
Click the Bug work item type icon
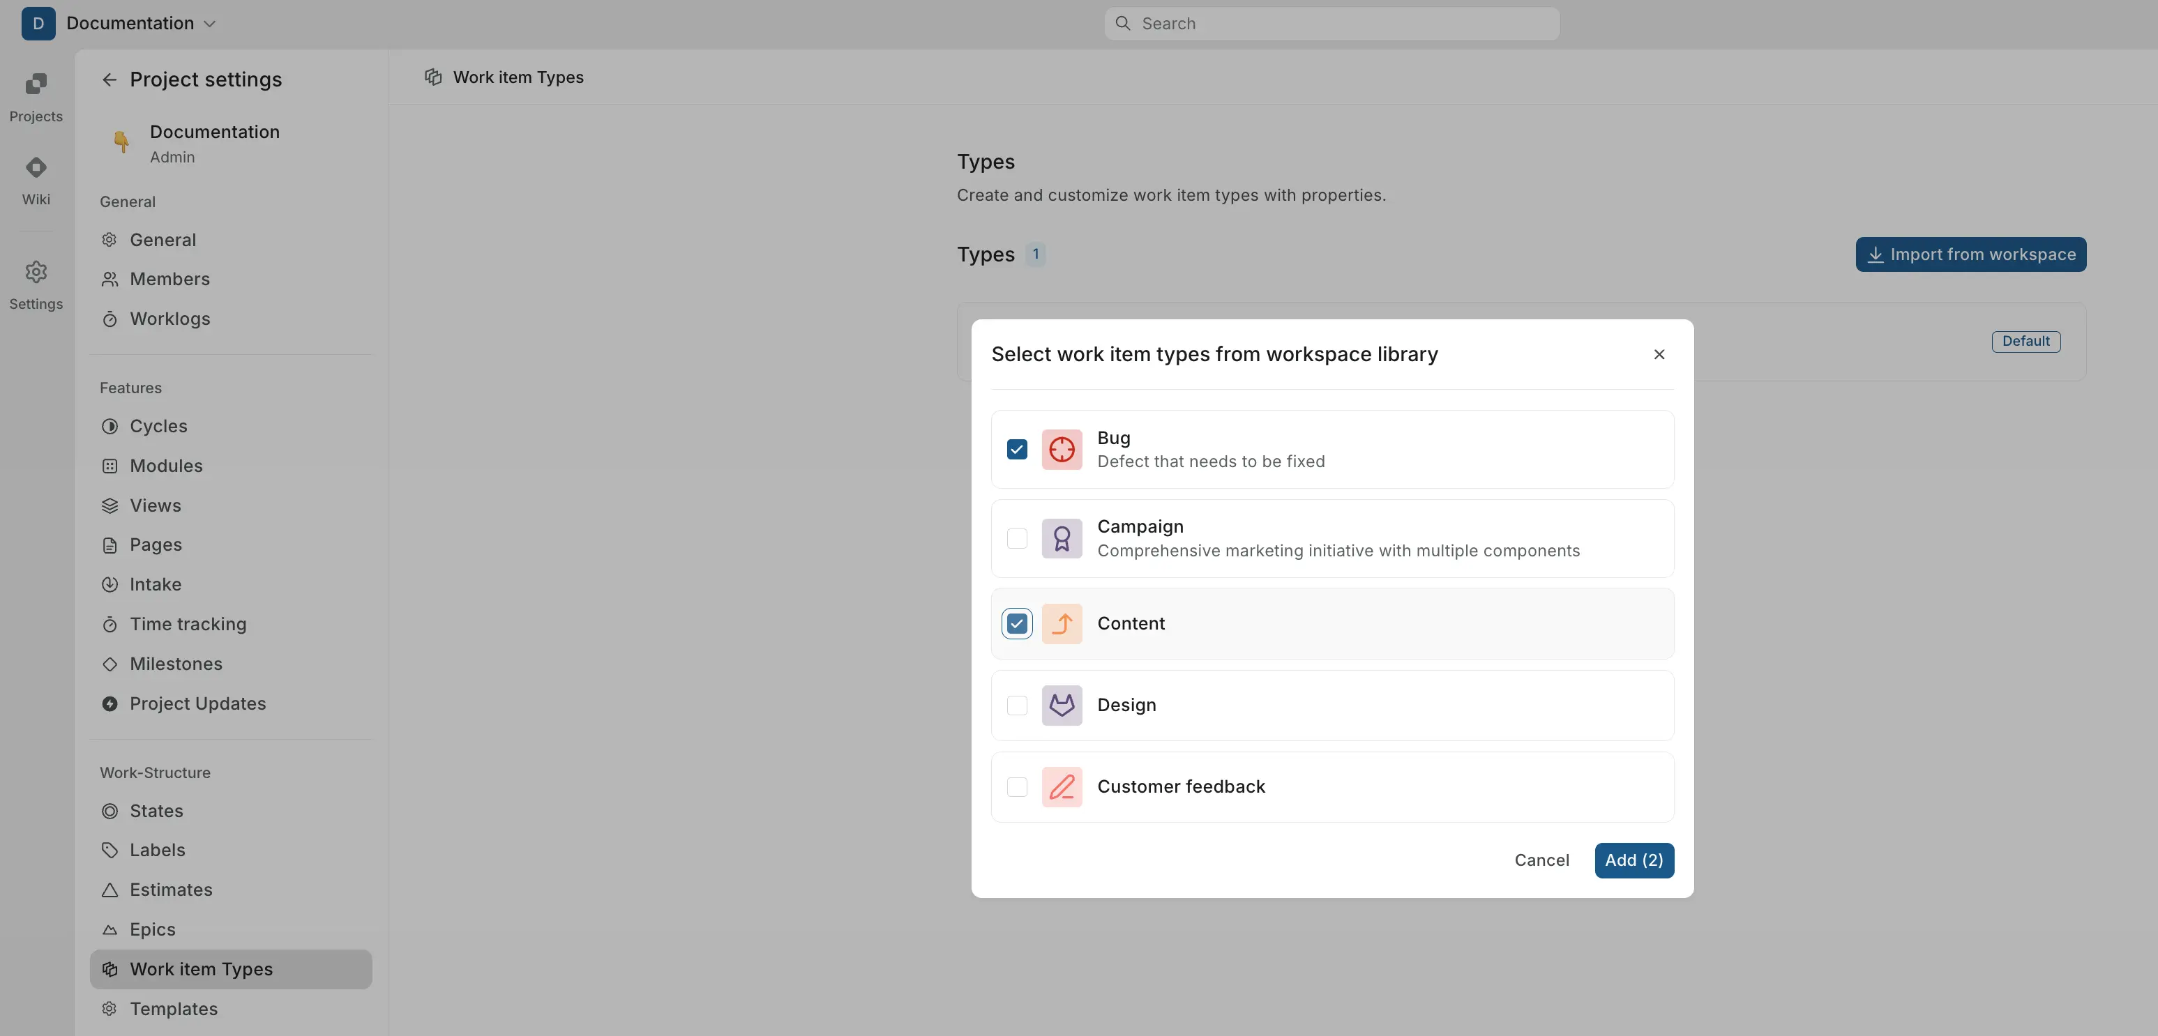[1062, 450]
